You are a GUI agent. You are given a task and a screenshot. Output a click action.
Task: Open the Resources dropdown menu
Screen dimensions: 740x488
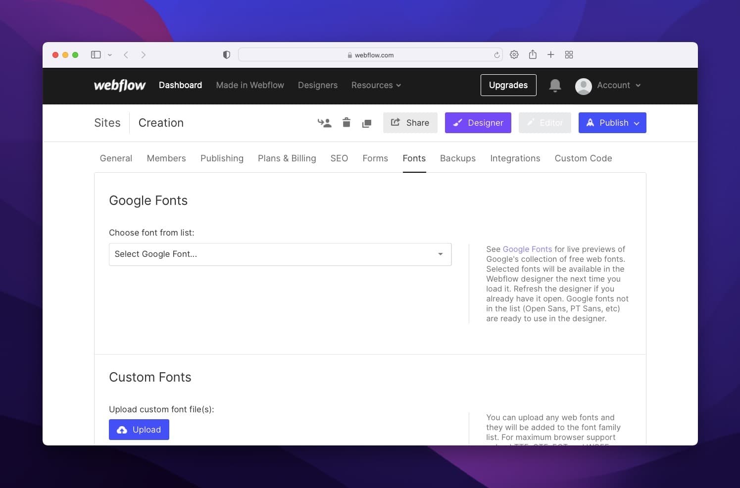tap(376, 85)
